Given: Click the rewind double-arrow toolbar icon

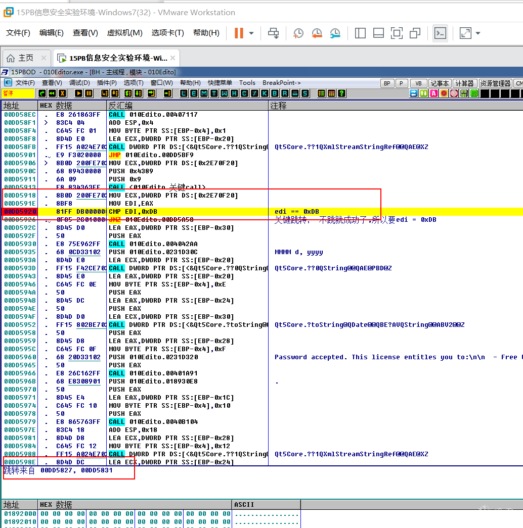Looking at the screenshot, I should pos(52,93).
